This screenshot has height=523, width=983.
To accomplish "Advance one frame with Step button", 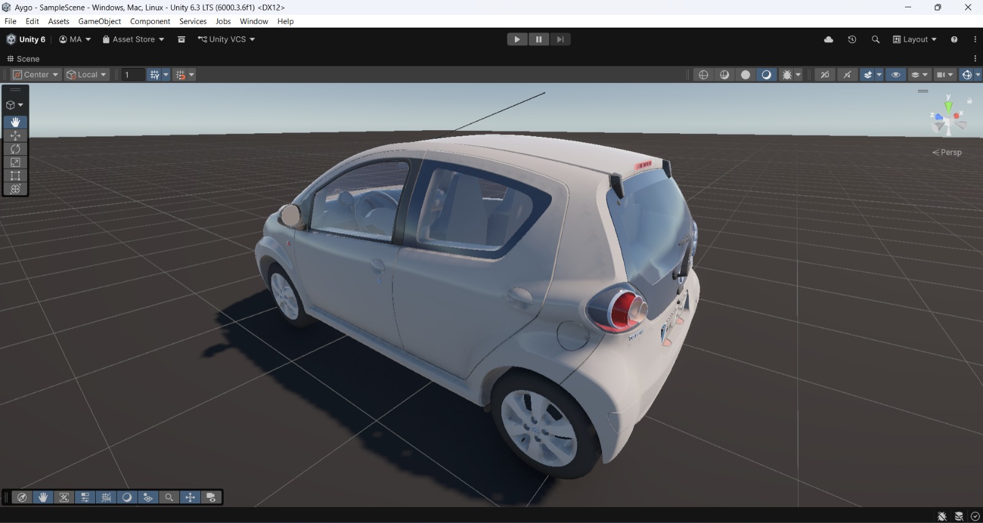I will pyautogui.click(x=560, y=39).
